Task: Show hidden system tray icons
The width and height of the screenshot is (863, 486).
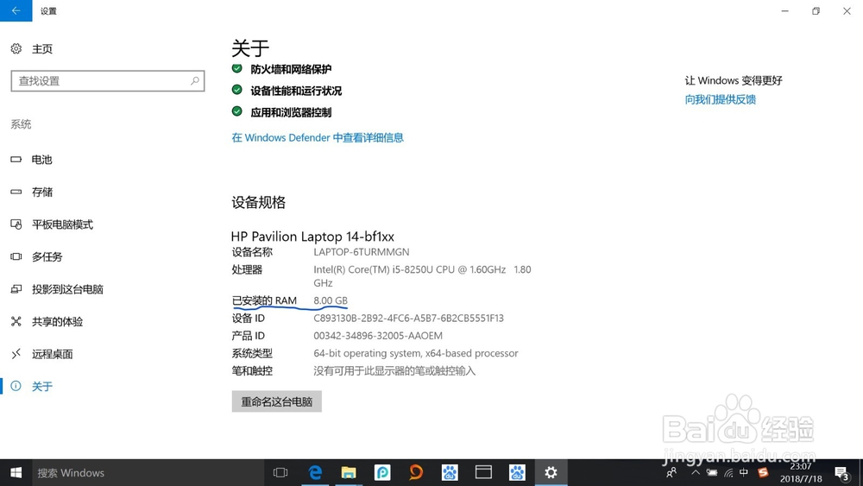Action: click(696, 473)
